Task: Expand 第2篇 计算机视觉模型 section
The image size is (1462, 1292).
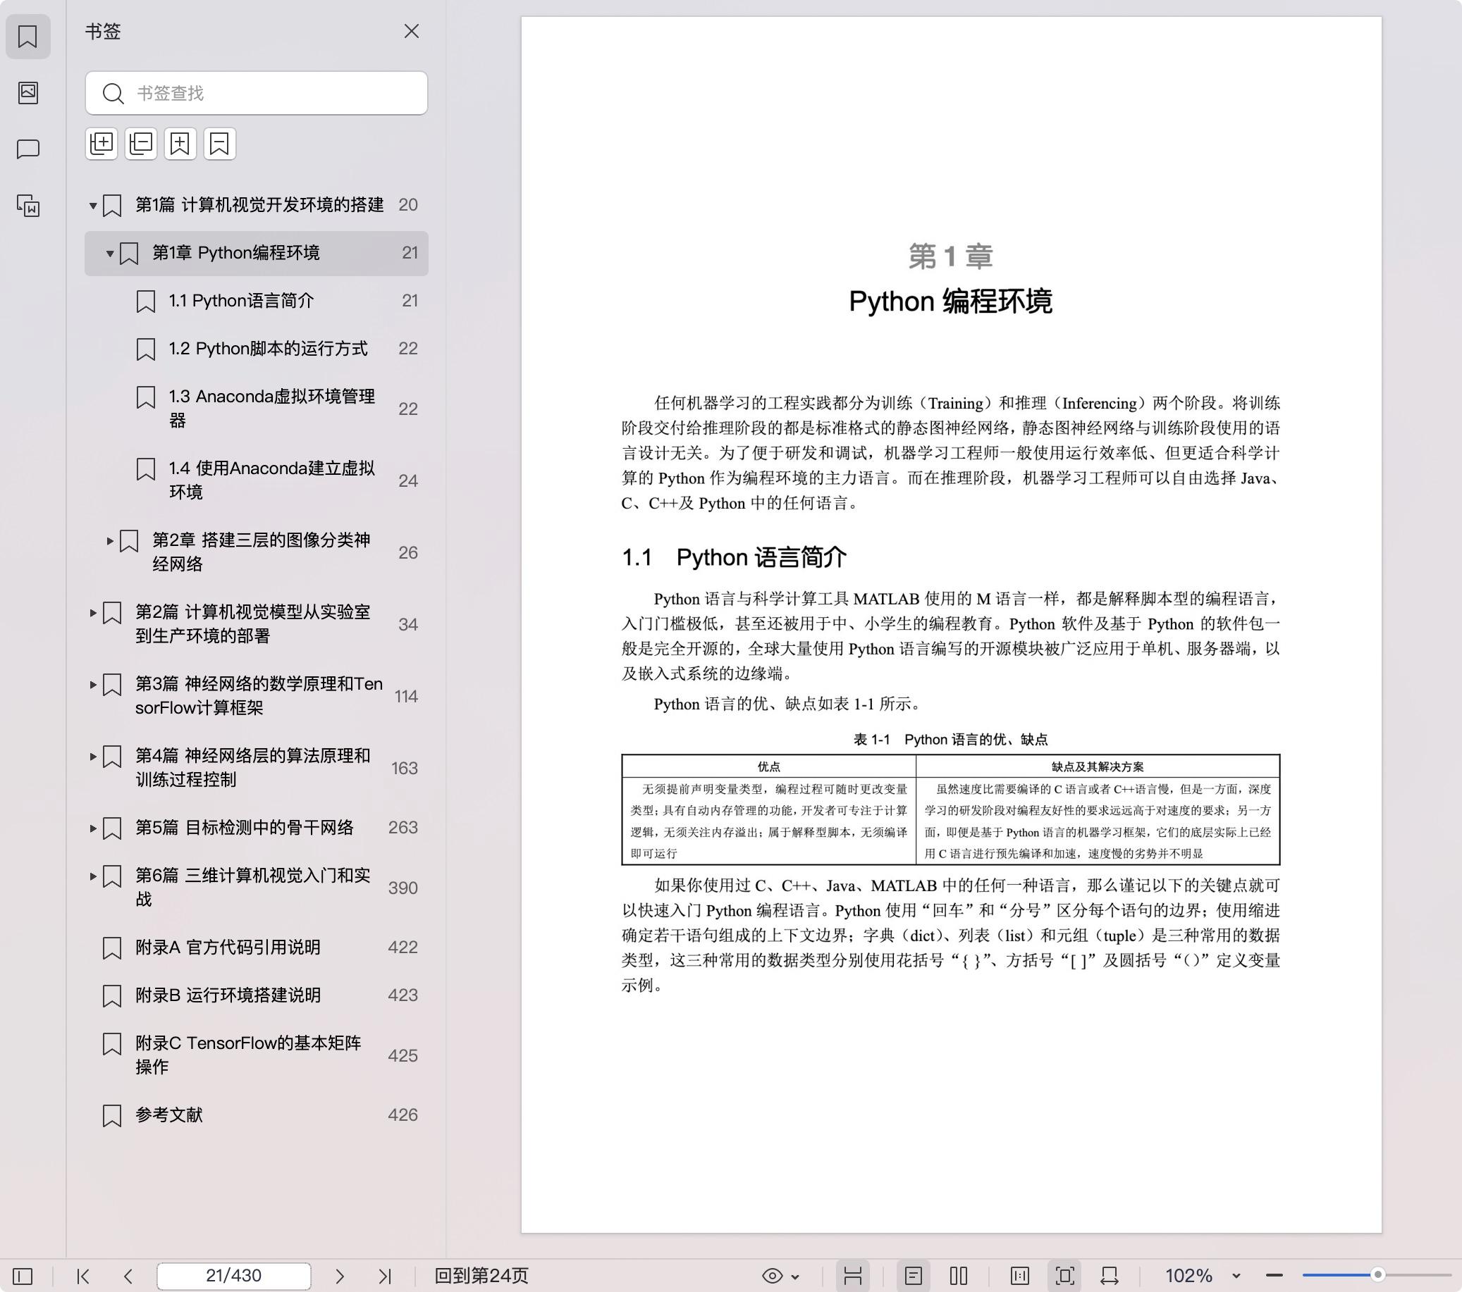Action: click(x=93, y=613)
